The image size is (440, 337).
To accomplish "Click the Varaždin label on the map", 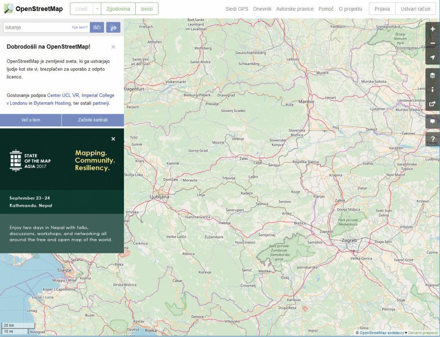I will (x=396, y=147).
